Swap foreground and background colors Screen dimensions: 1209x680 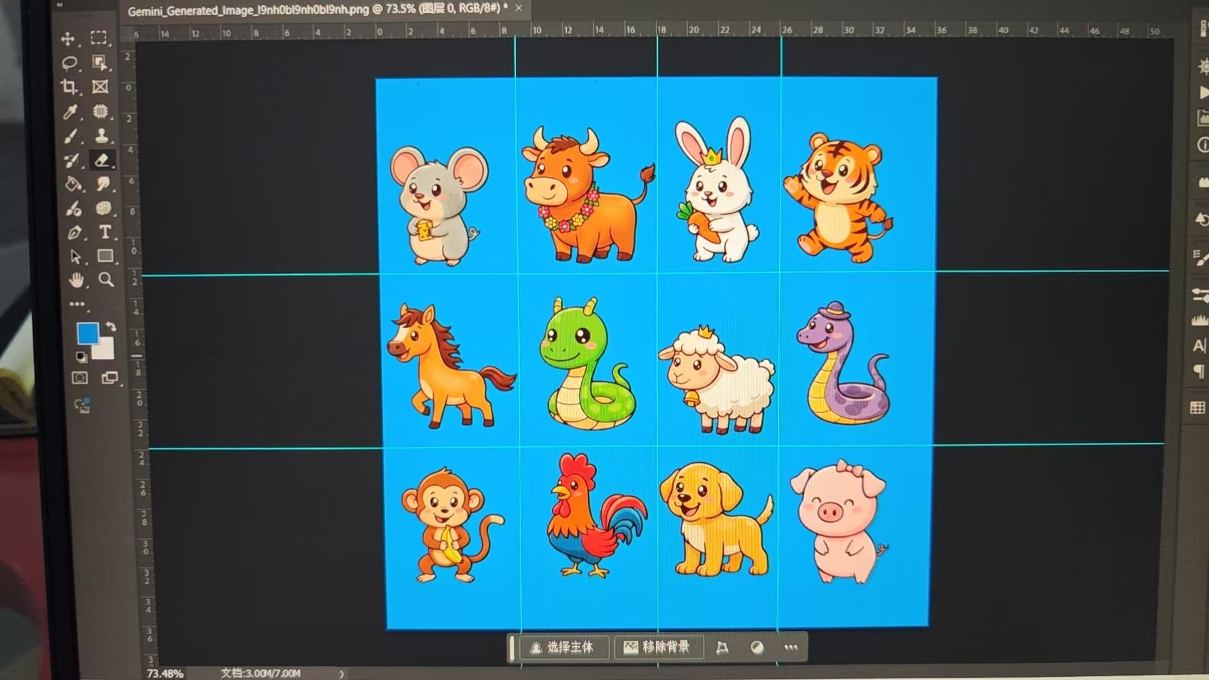click(x=111, y=326)
